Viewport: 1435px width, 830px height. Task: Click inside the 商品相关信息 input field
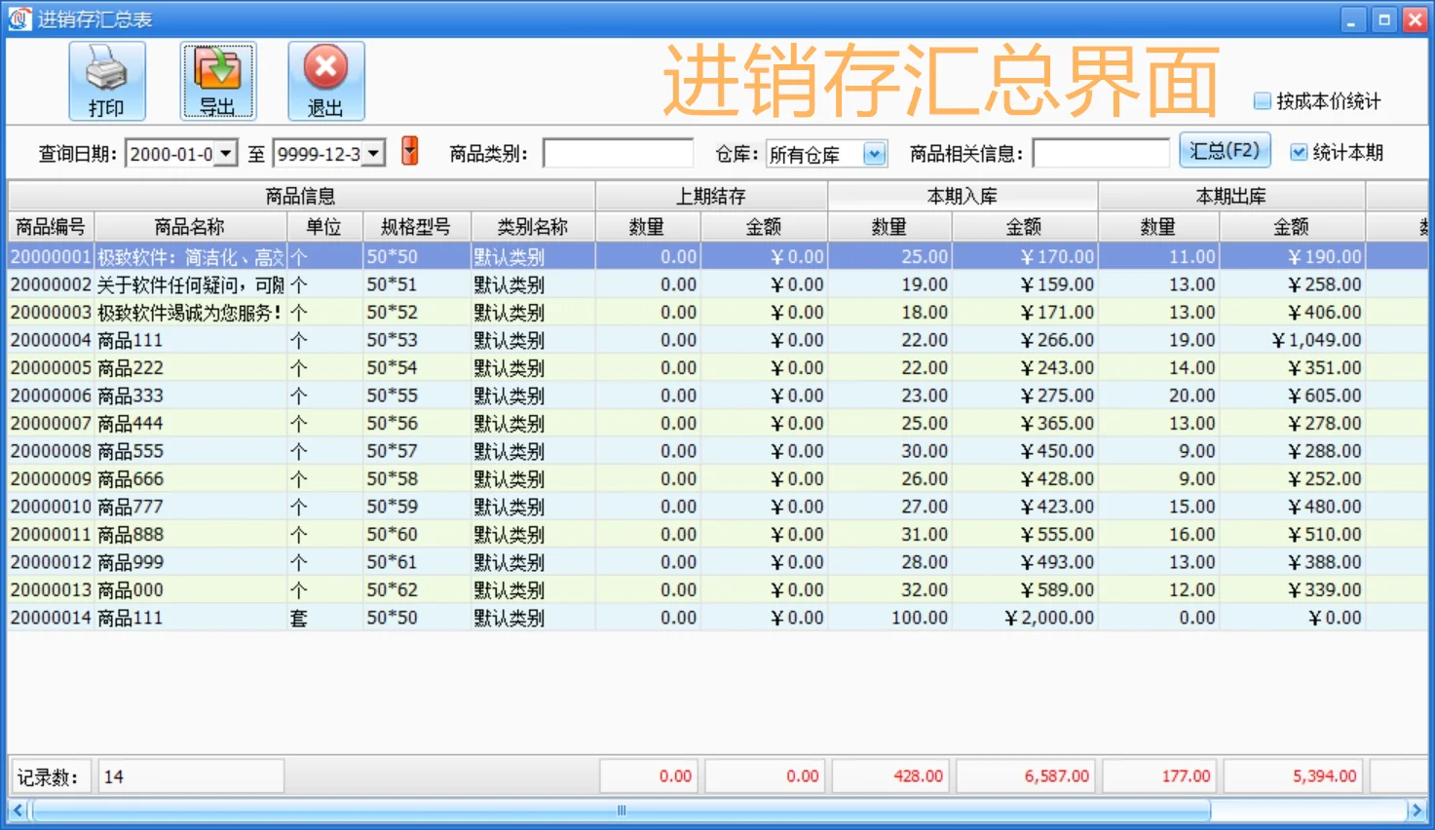(1101, 152)
